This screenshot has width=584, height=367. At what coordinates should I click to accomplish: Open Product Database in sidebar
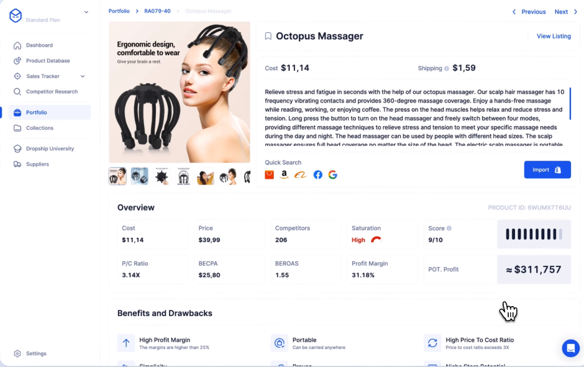tap(48, 61)
